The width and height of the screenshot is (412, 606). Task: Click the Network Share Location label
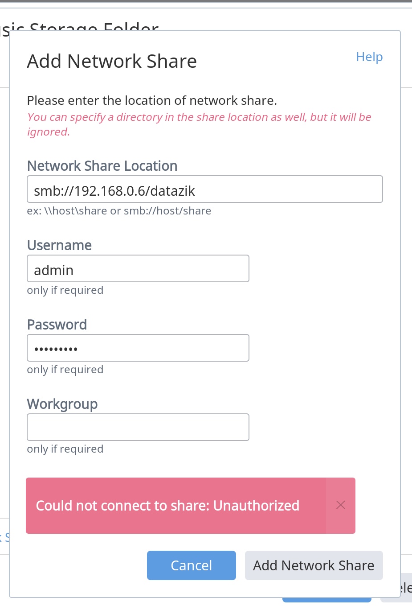click(x=102, y=166)
